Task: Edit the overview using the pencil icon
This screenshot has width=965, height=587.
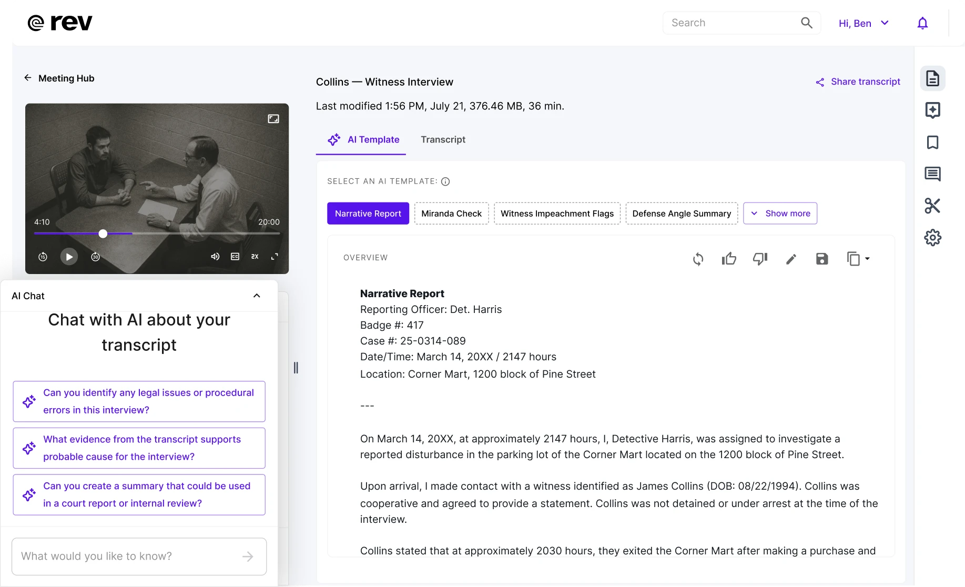Action: (x=791, y=259)
